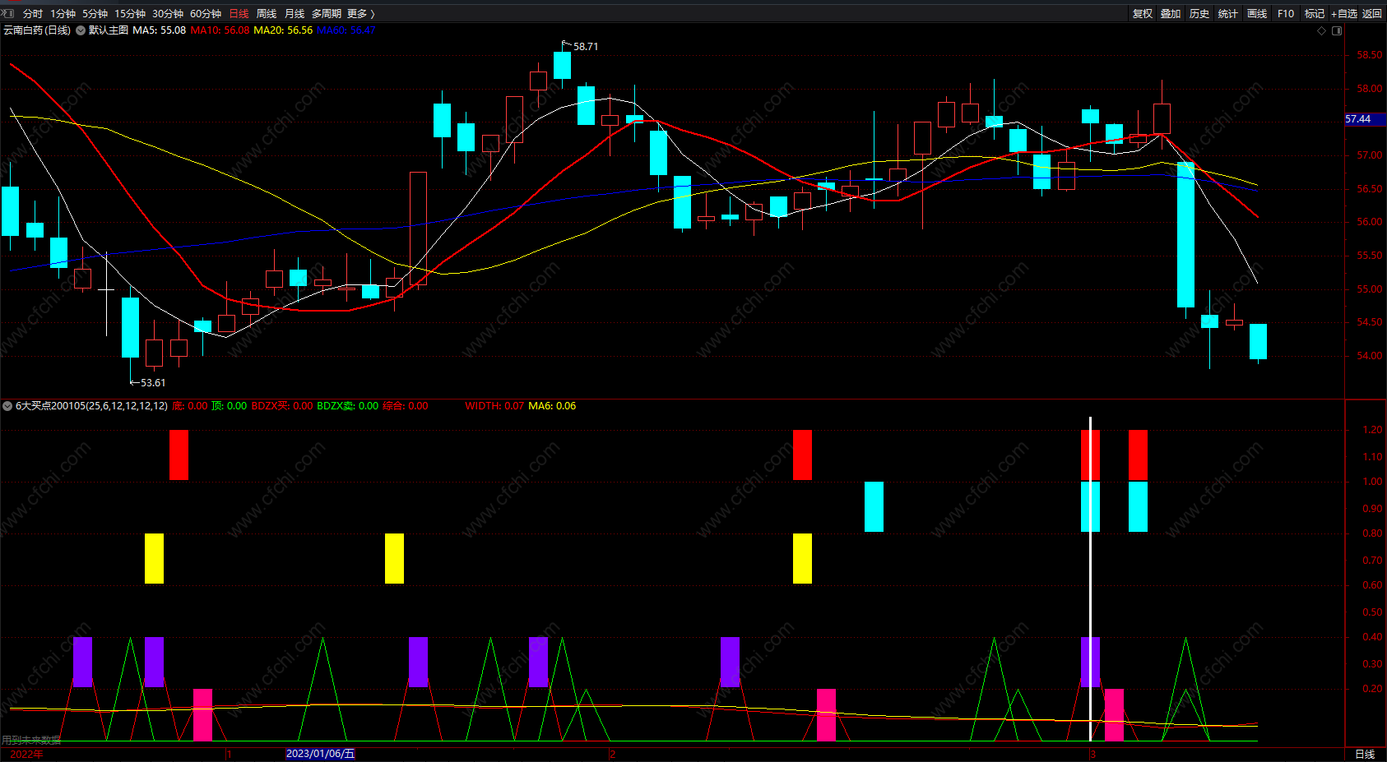Viewport: 1387px width, 762px height.
Task: Click the MA6: 0.06 indicator value
Action: tap(552, 406)
